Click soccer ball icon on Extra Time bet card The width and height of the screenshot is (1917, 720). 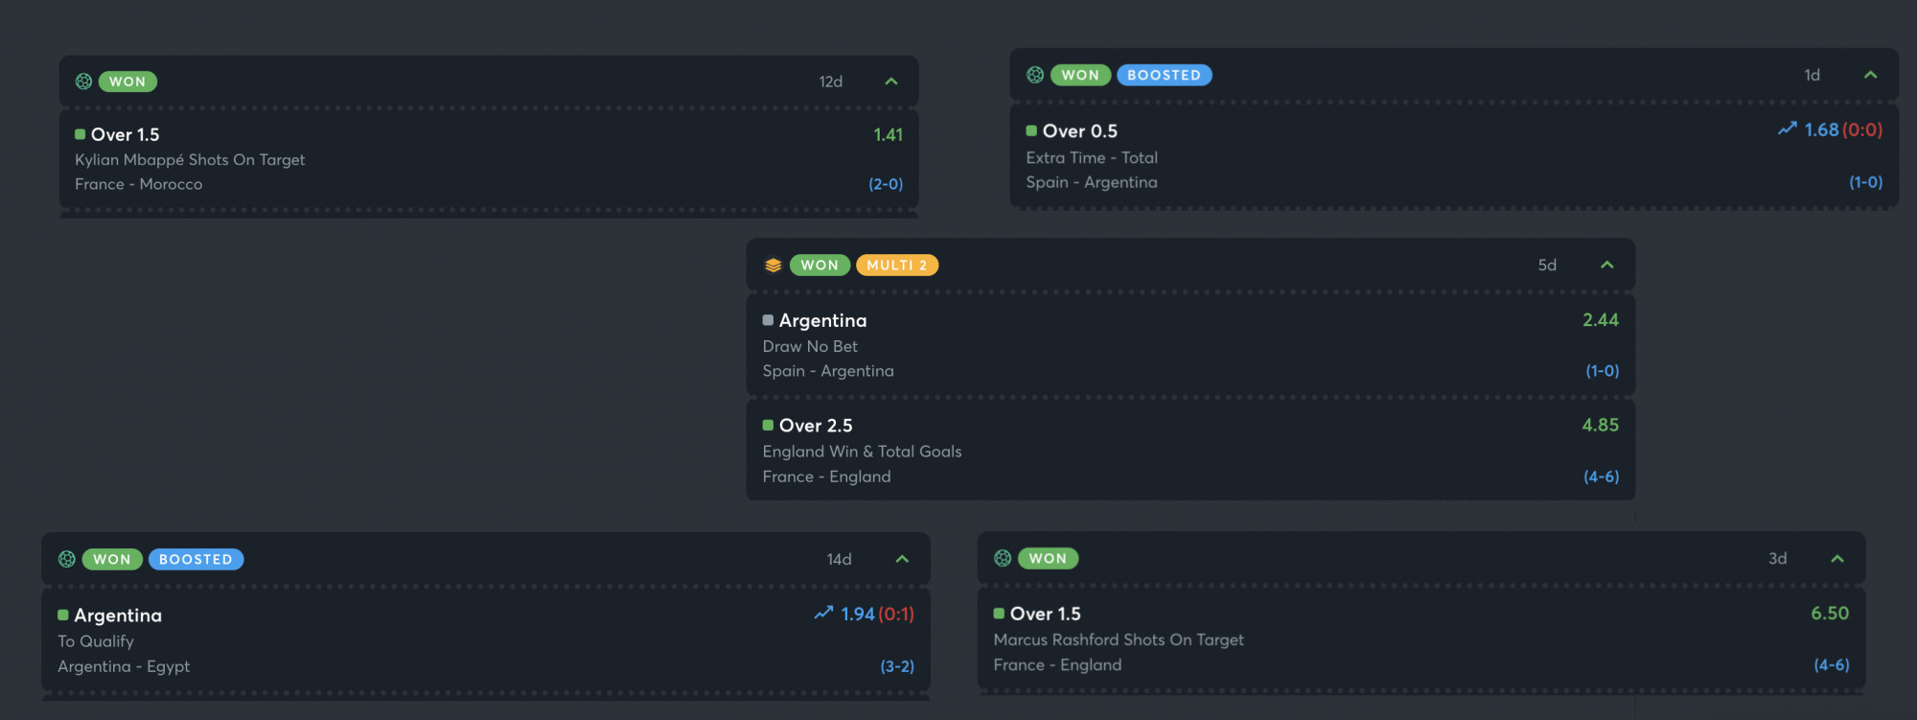coord(1035,75)
